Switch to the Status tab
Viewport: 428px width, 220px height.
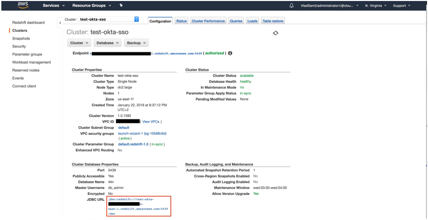click(x=181, y=21)
